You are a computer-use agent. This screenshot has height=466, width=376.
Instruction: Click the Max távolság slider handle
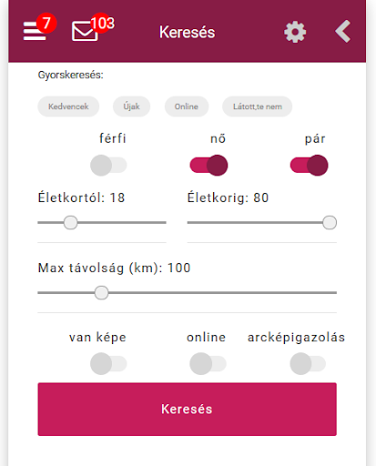coord(101,293)
